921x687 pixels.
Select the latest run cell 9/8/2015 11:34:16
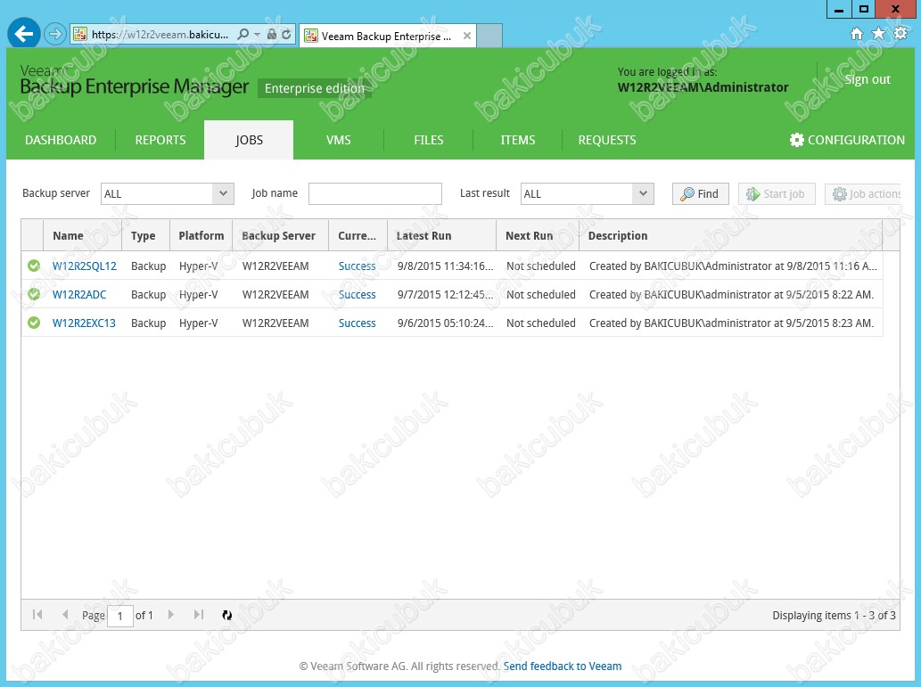coord(445,266)
